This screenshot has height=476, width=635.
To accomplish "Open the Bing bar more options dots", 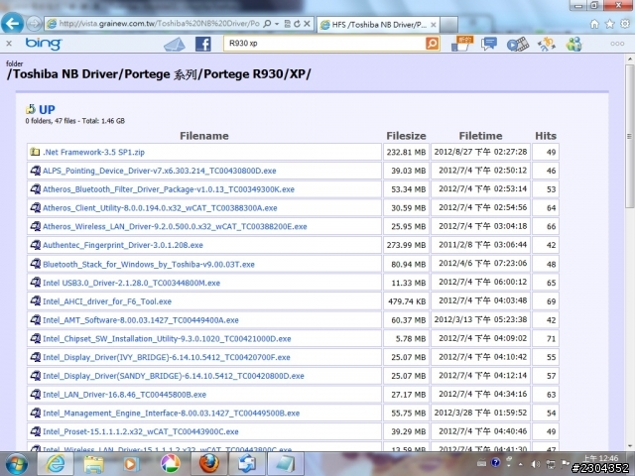I will [x=617, y=44].
